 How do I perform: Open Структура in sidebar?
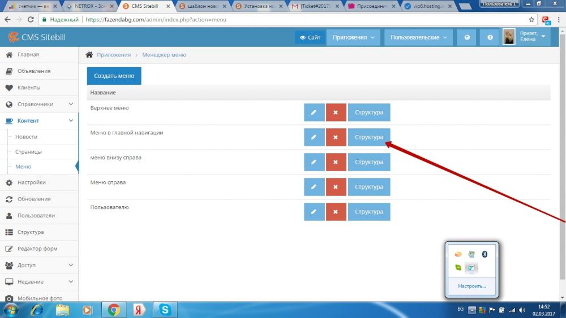(x=39, y=232)
